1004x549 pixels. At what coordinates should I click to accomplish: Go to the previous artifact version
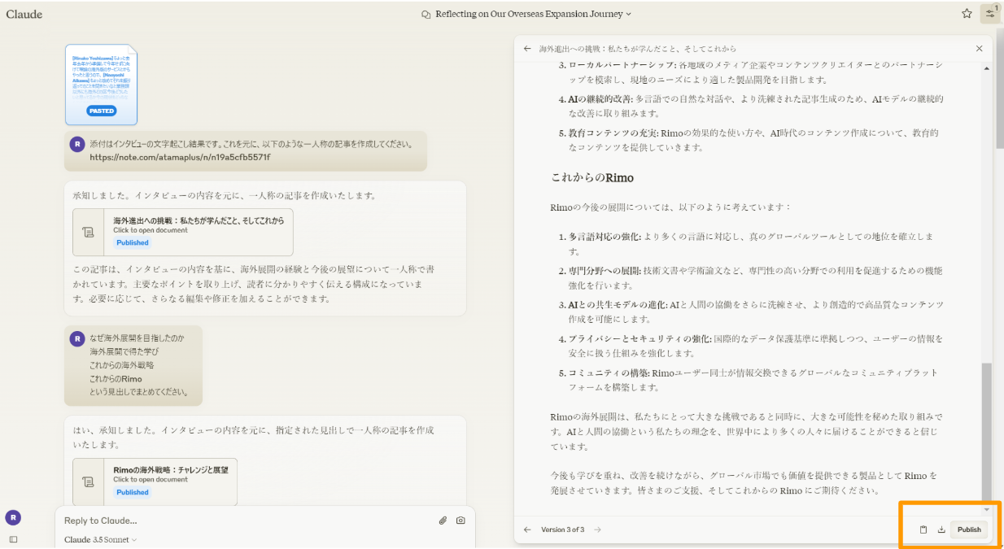(x=527, y=530)
